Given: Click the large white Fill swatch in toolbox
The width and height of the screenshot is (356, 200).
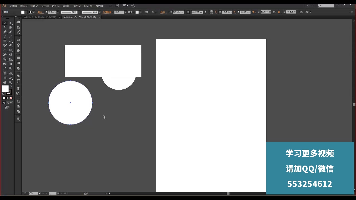Looking at the screenshot, I should 5,88.
